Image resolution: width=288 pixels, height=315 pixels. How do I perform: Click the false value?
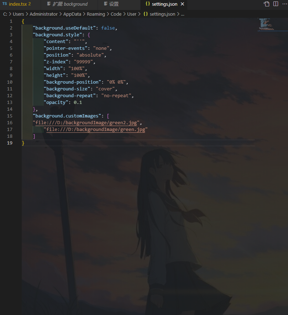pyautogui.click(x=108, y=28)
